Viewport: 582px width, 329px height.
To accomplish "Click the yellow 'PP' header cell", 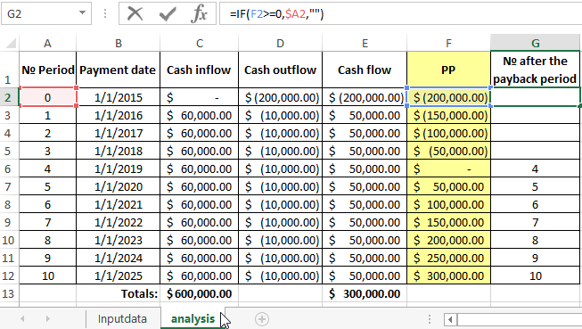I will click(448, 70).
